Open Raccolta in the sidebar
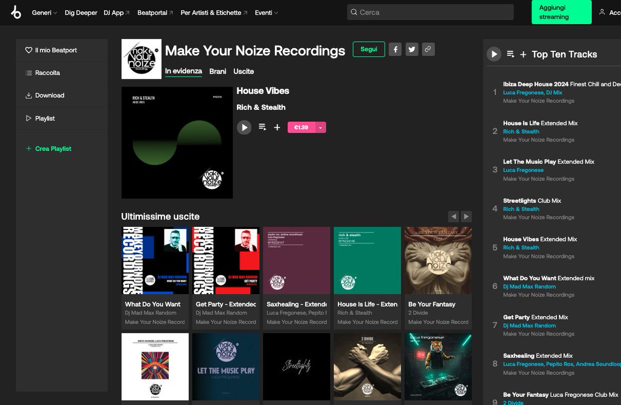 click(x=43, y=73)
